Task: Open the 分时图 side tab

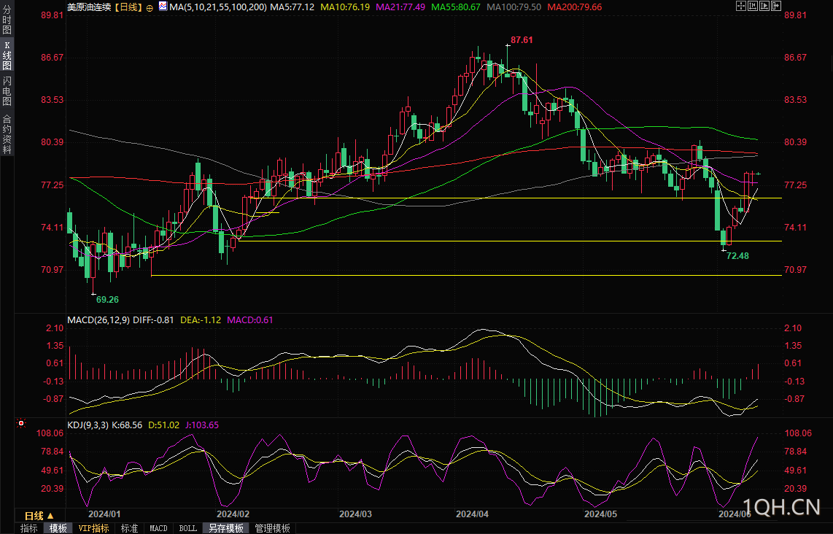Action: click(7, 20)
